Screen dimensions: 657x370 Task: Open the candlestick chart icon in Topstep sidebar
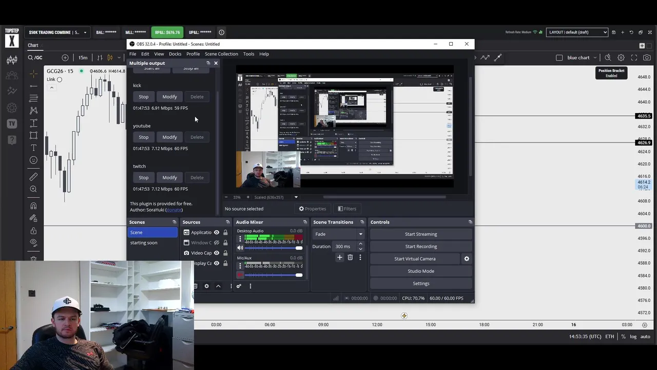coord(12,60)
